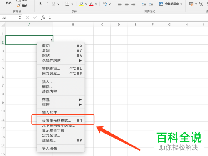The height and width of the screenshot is (156, 208).
Task: Expand 选择性粘贴 submenu
Action: click(61, 61)
